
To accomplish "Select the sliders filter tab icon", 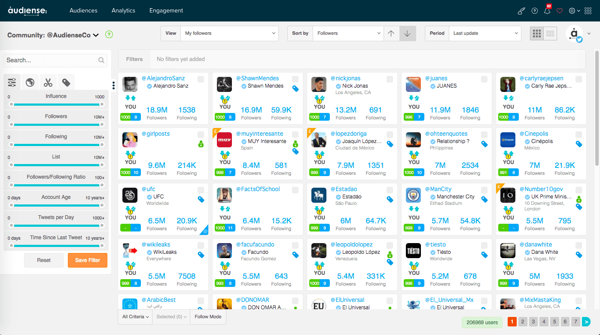I will 12,82.
